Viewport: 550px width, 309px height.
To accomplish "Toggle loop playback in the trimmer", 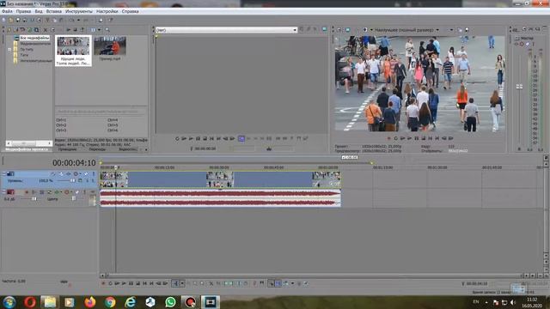I will pos(177,139).
